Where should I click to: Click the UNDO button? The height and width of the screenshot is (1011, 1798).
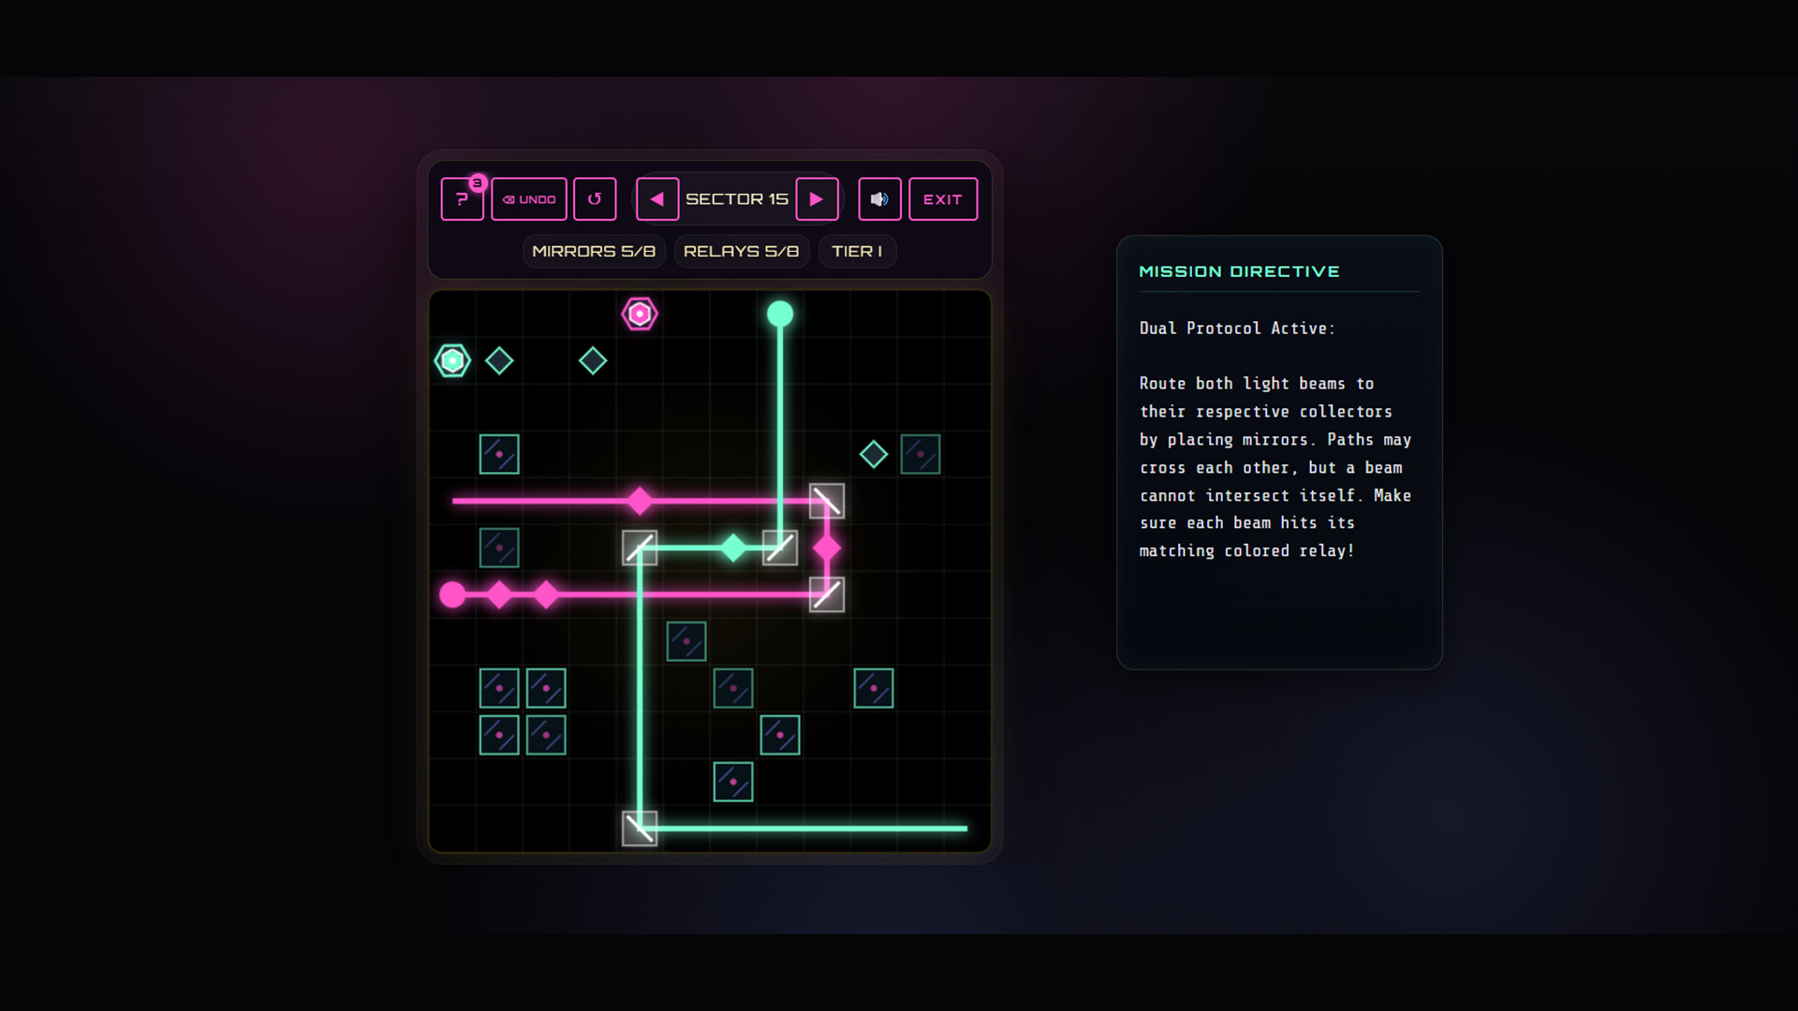529,199
